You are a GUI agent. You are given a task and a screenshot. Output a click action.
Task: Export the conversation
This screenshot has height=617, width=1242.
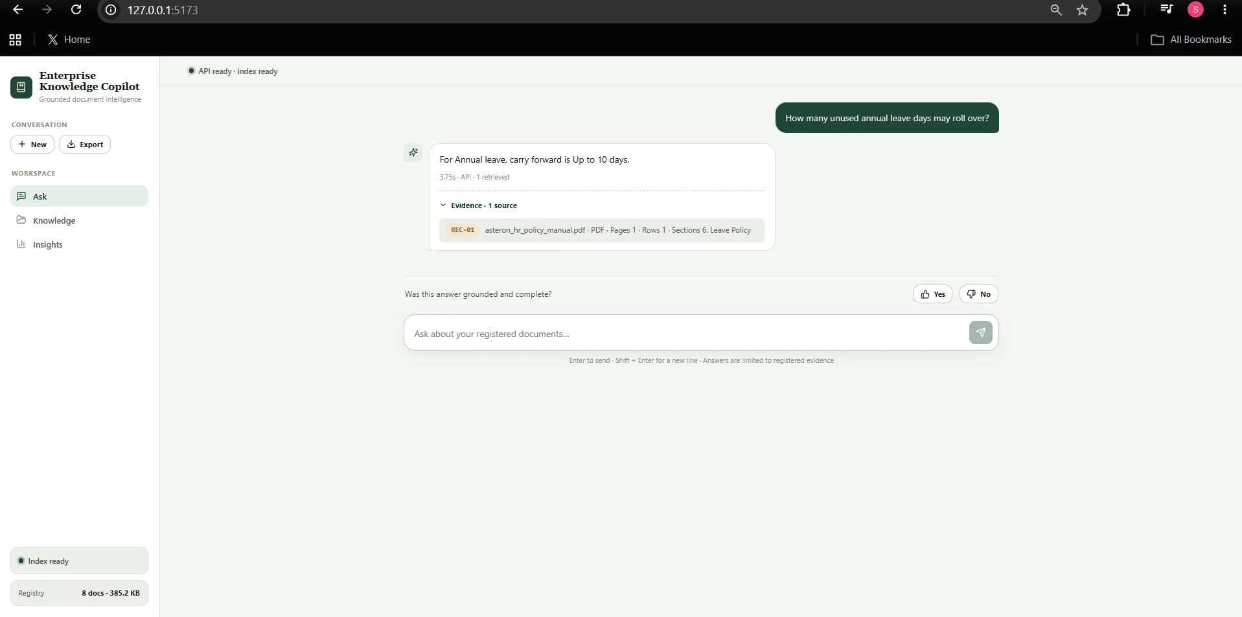pos(85,144)
